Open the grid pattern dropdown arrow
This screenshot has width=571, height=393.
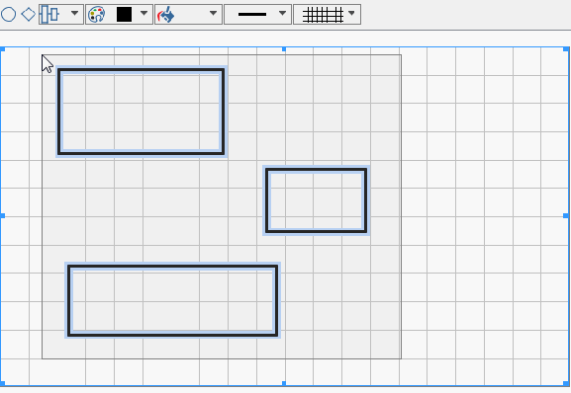(x=351, y=14)
